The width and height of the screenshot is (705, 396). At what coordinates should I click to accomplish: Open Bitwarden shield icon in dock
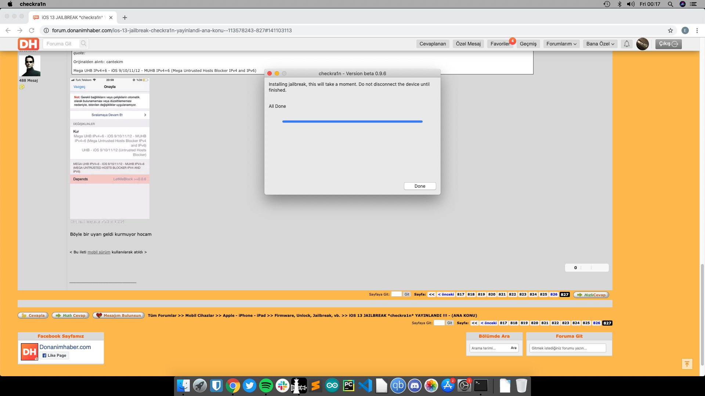click(x=216, y=386)
